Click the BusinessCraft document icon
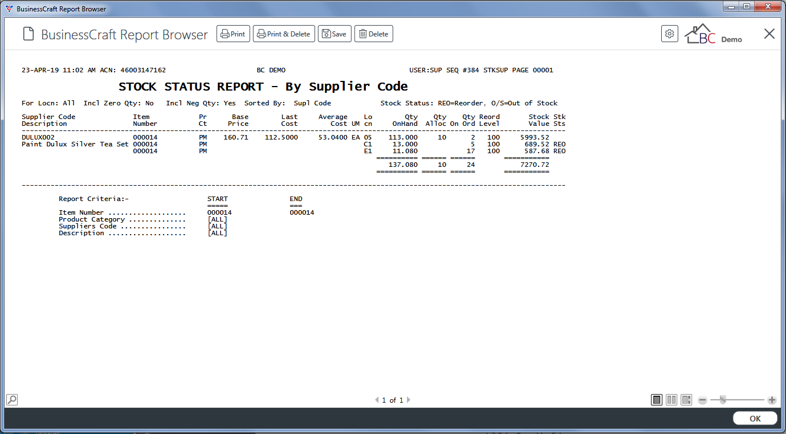786x434 pixels. (x=28, y=34)
